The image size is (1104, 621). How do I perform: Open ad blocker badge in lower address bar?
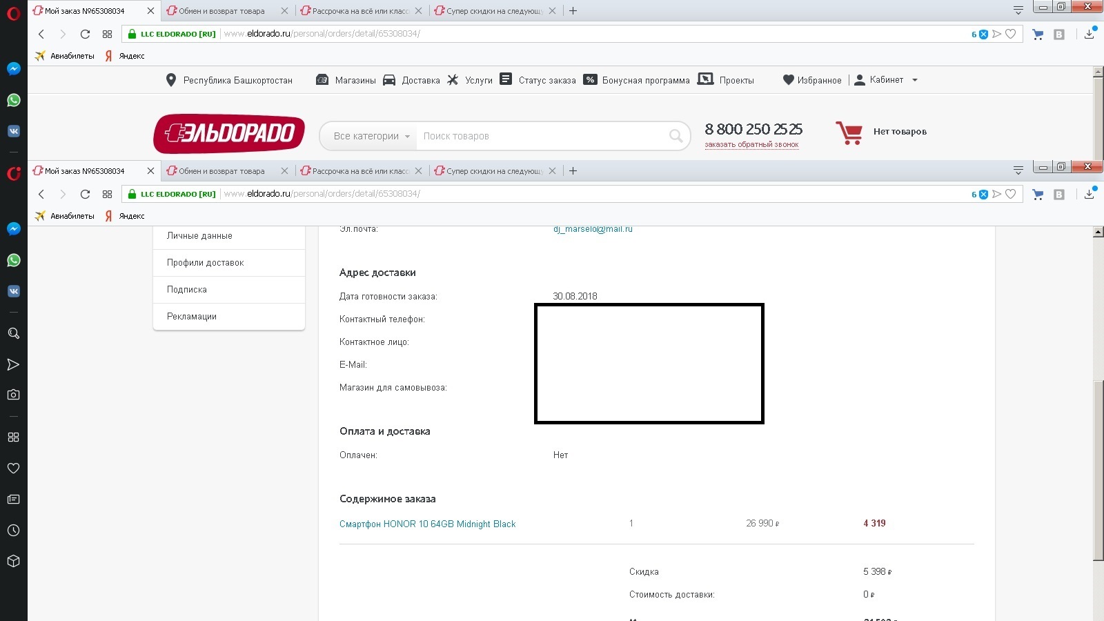click(x=980, y=194)
